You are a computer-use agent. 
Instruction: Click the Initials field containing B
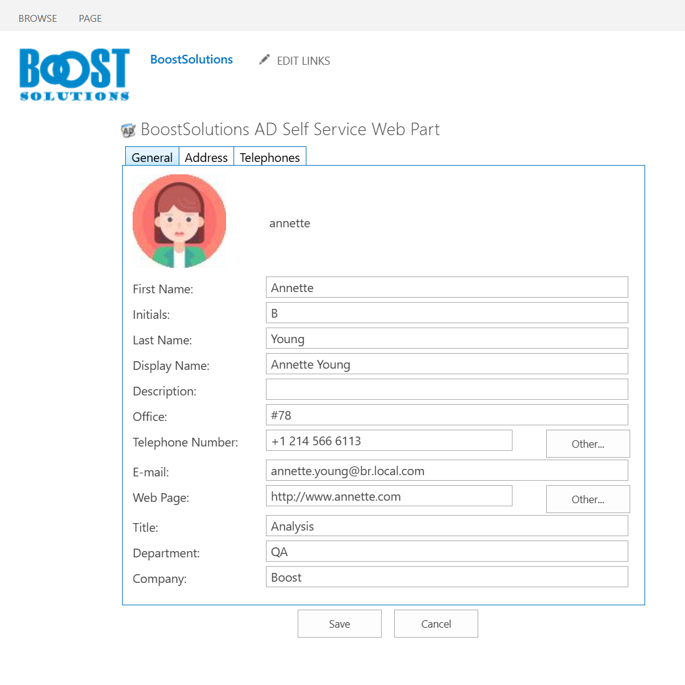tap(447, 313)
